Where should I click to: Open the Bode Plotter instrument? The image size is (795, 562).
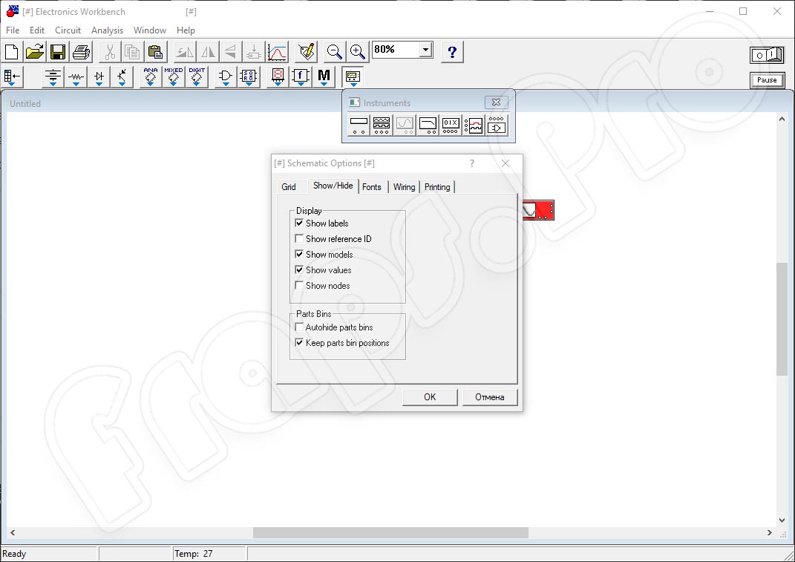pos(426,125)
